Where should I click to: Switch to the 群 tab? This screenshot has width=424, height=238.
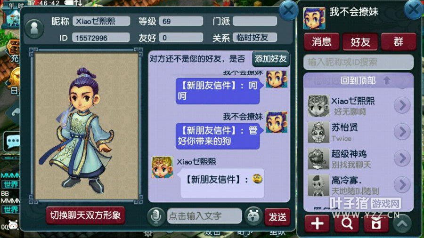point(398,42)
